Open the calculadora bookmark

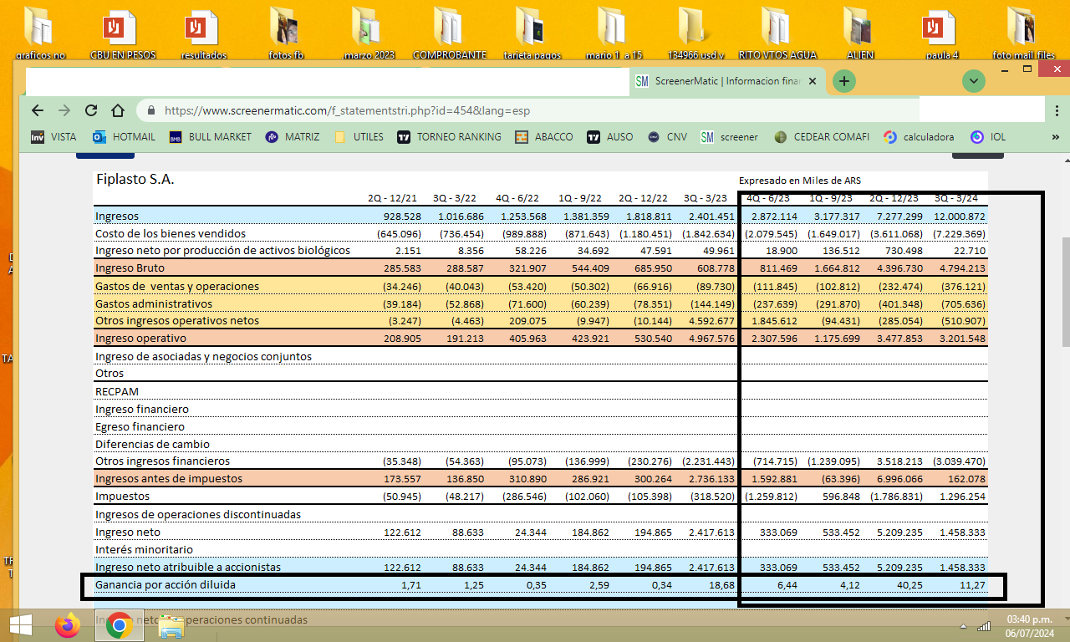point(919,137)
